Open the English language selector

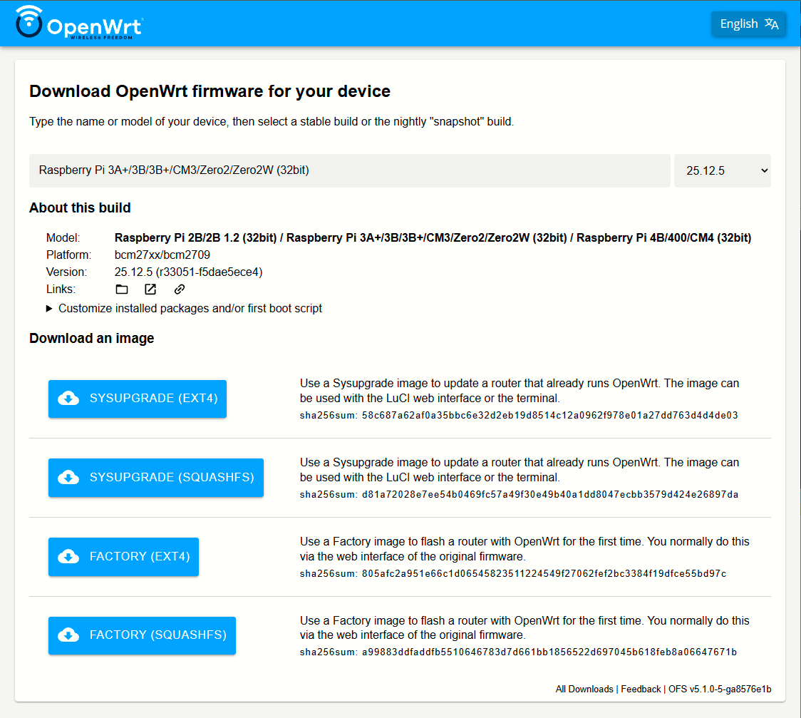[x=748, y=24]
